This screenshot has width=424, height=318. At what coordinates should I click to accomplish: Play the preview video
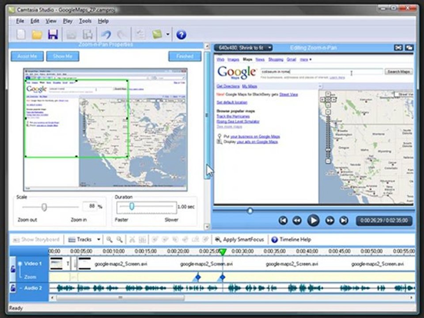click(313, 220)
